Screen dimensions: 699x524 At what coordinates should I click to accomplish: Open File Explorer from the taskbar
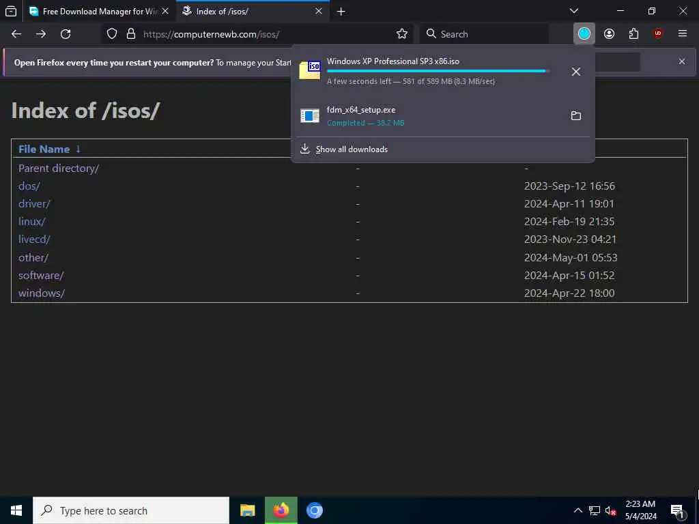pos(247,510)
